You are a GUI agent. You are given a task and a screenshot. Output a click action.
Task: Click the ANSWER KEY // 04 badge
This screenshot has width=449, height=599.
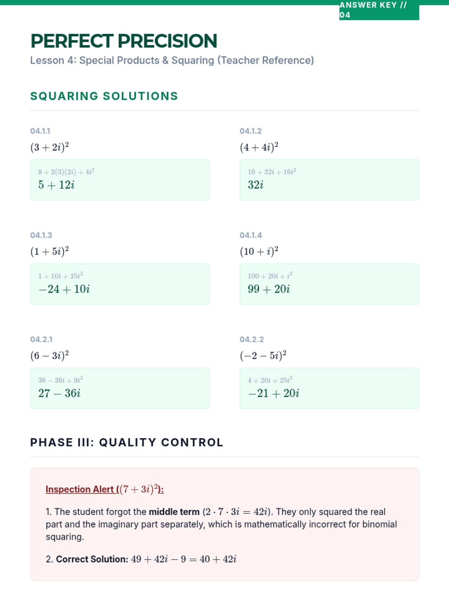point(379,10)
